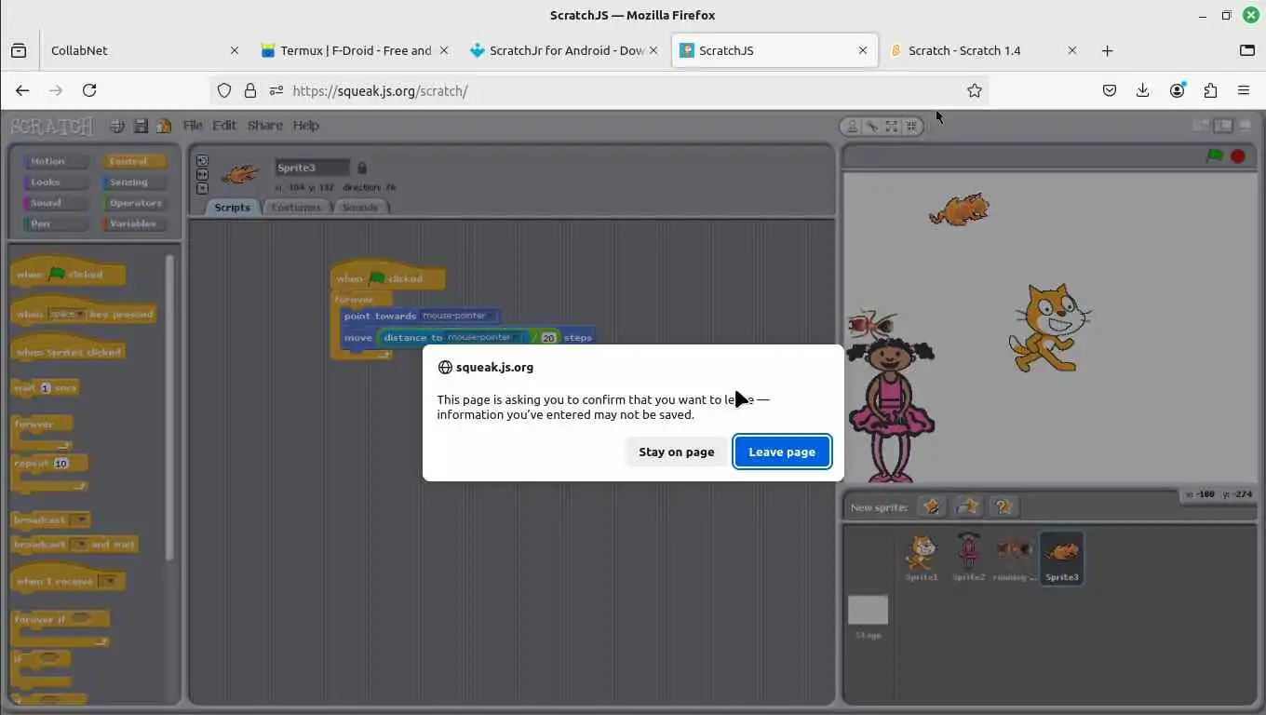
Task: Click the ballerina girl sprite on stage
Action: [890, 410]
